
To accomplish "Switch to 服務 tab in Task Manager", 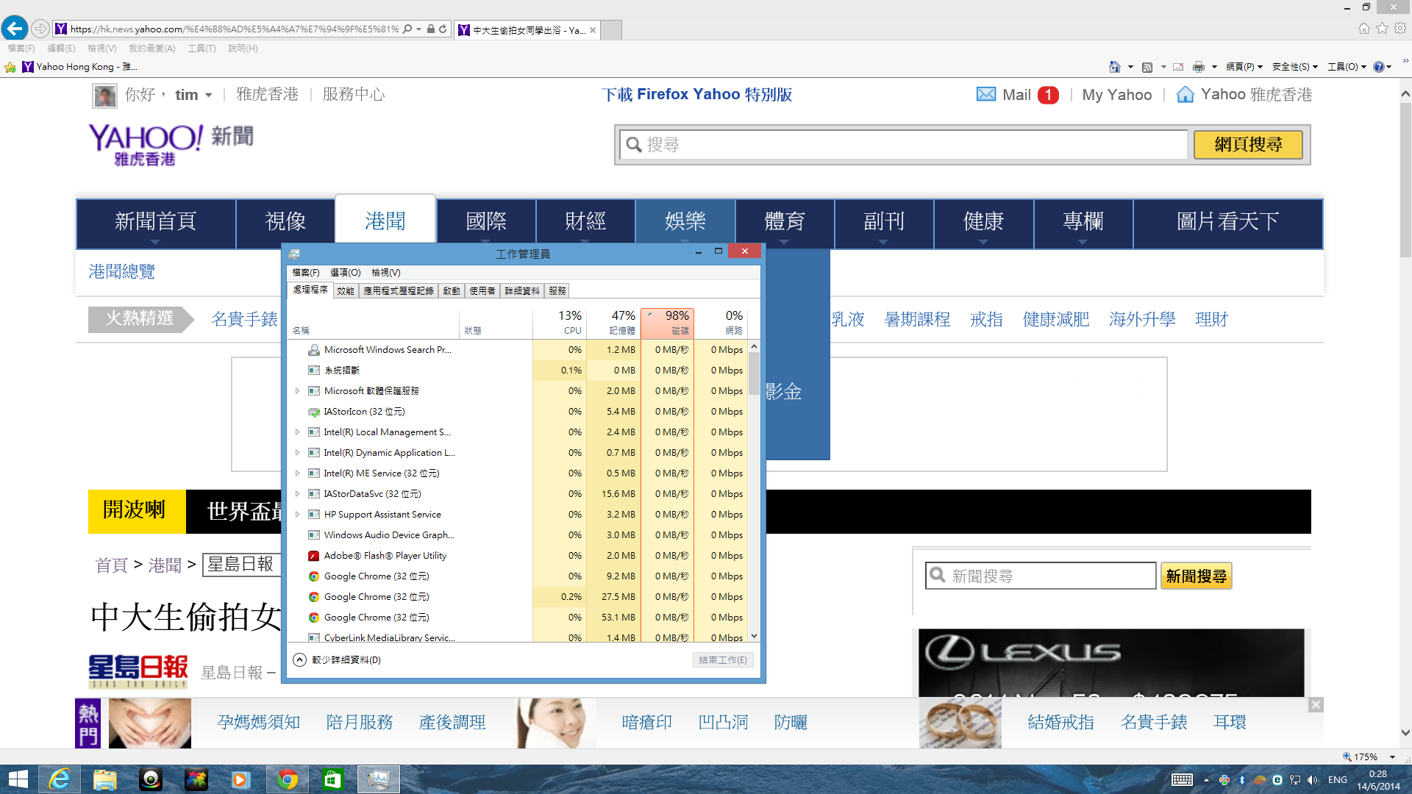I will (x=557, y=291).
